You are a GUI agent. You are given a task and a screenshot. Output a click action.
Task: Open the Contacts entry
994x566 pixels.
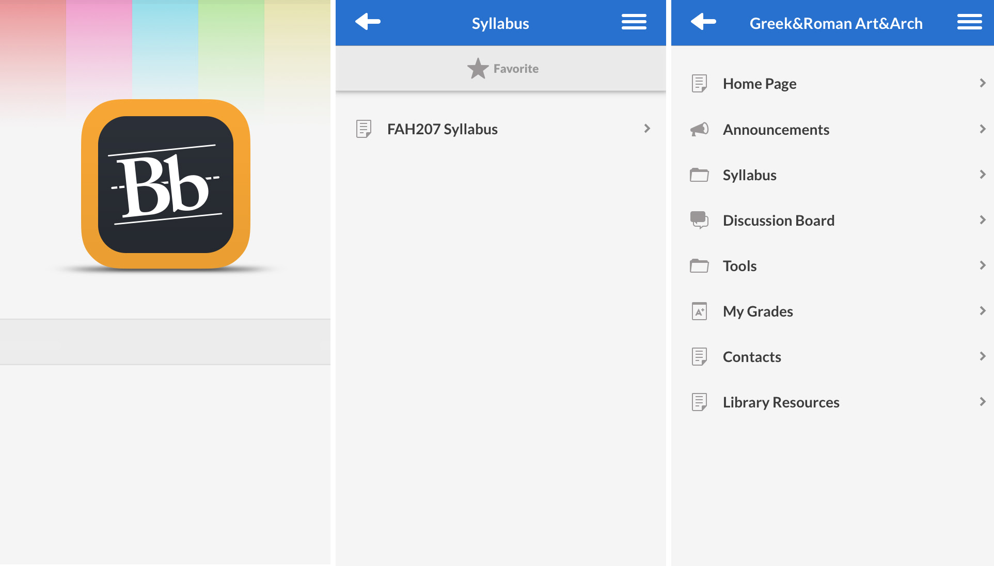pos(832,356)
